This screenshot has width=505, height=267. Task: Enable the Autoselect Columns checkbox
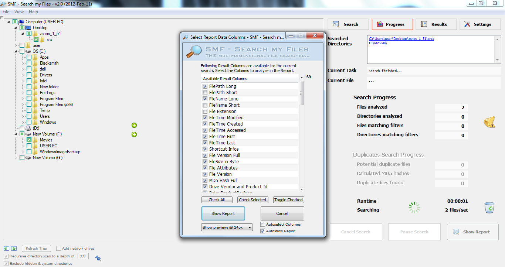263,225
